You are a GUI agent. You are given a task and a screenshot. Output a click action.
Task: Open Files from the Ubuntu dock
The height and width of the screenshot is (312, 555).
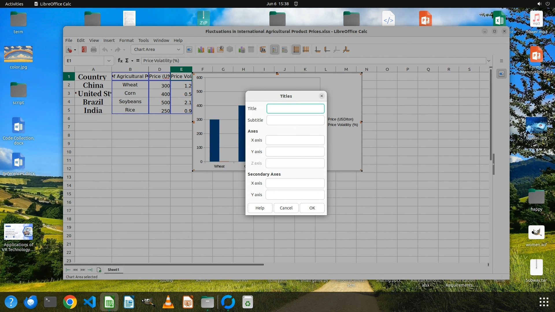pyautogui.click(x=207, y=302)
